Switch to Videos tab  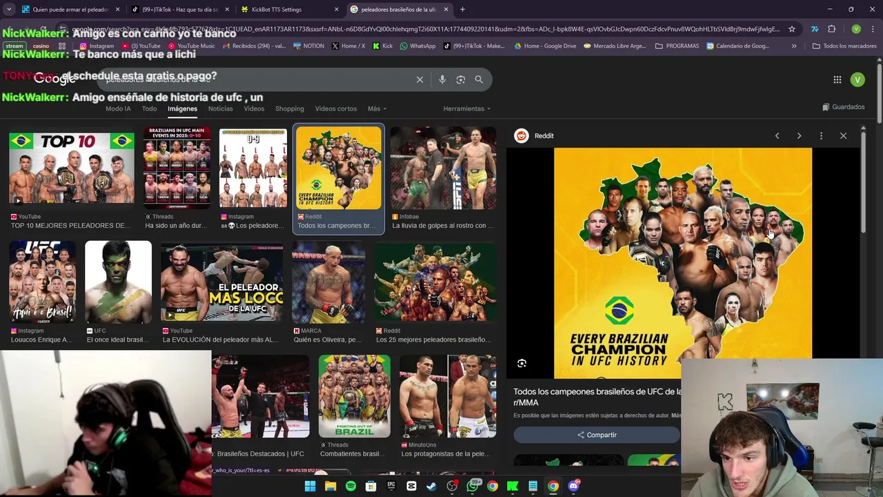tap(254, 108)
